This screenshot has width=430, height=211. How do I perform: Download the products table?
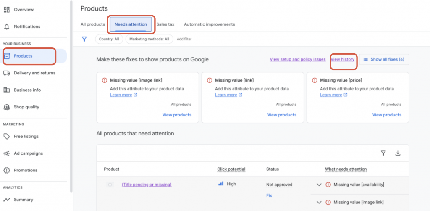(398, 153)
